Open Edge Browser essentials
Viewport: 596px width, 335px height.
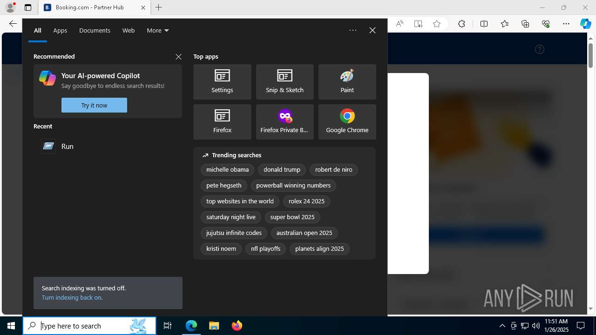click(x=546, y=24)
